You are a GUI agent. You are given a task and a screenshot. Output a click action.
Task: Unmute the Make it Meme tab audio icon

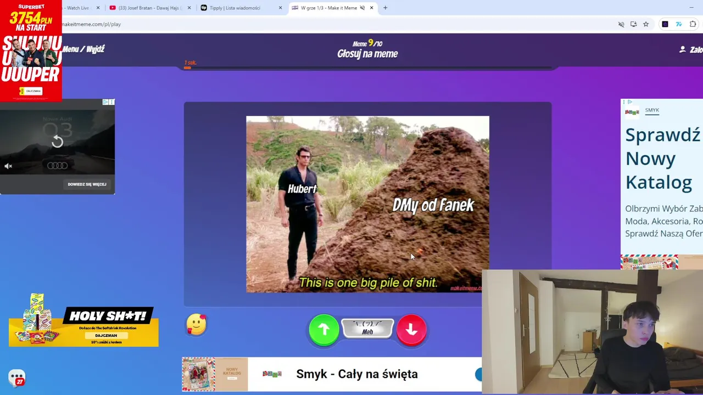pyautogui.click(x=362, y=8)
